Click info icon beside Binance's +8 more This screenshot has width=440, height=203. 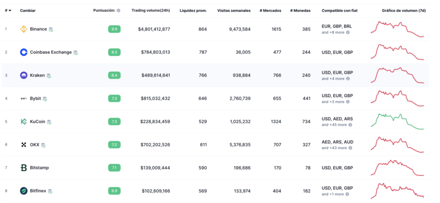point(348,33)
